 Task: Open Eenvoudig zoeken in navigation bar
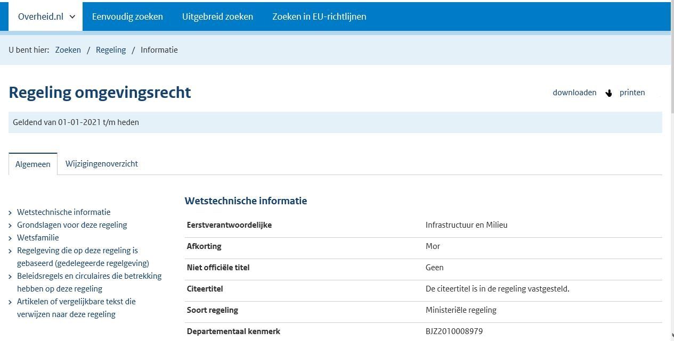coord(127,16)
